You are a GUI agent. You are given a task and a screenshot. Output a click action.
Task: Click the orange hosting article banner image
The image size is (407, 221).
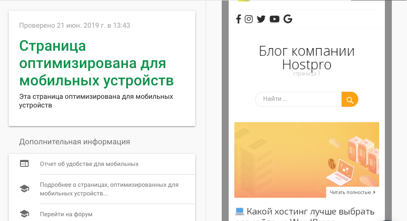coord(306,160)
